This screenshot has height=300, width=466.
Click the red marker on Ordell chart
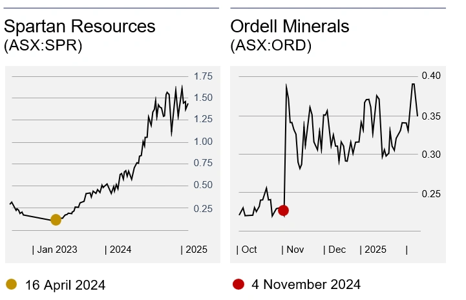pos(282,210)
